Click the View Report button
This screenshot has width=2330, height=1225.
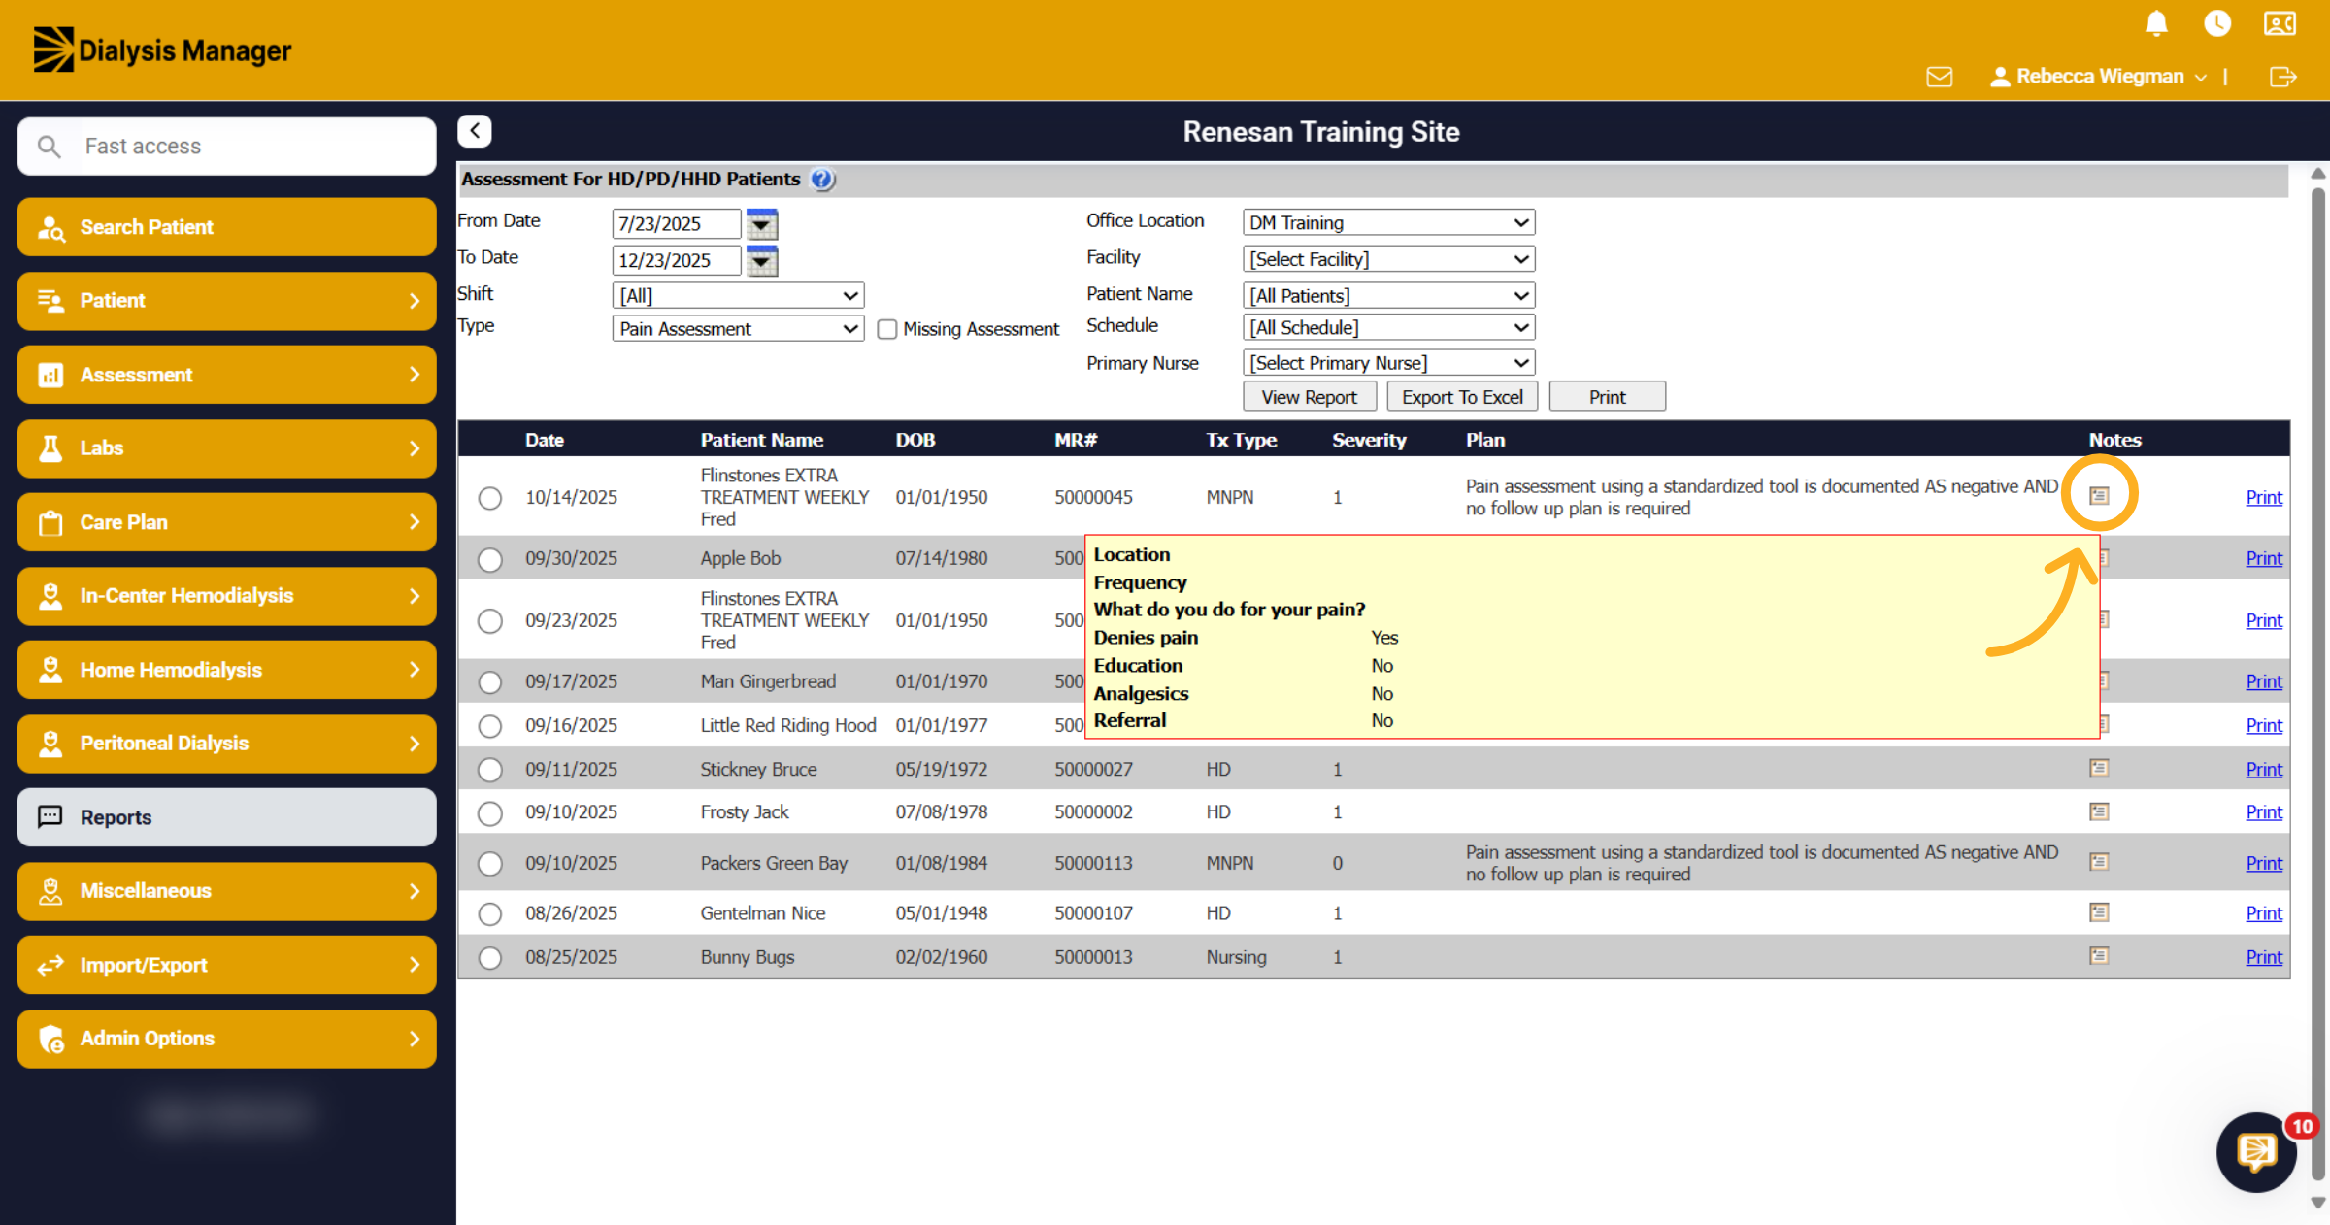tap(1309, 397)
